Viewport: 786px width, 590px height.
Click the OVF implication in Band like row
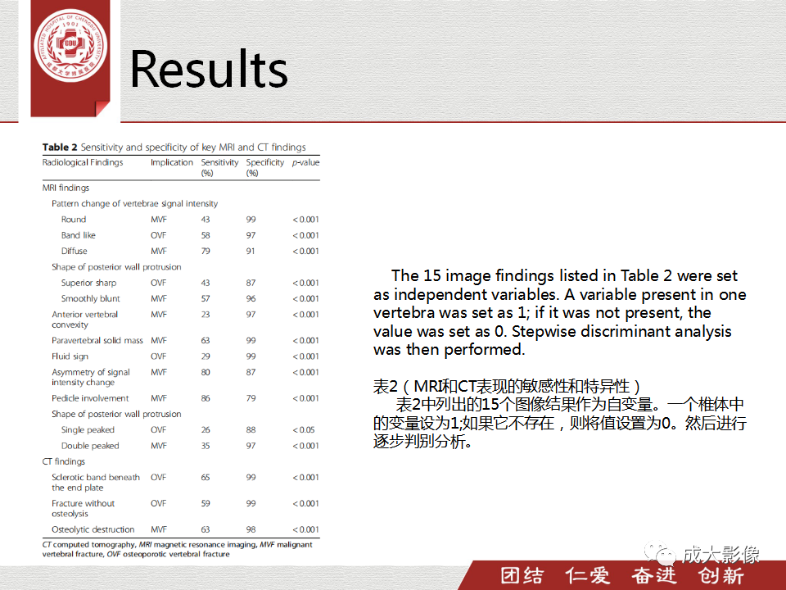click(158, 235)
